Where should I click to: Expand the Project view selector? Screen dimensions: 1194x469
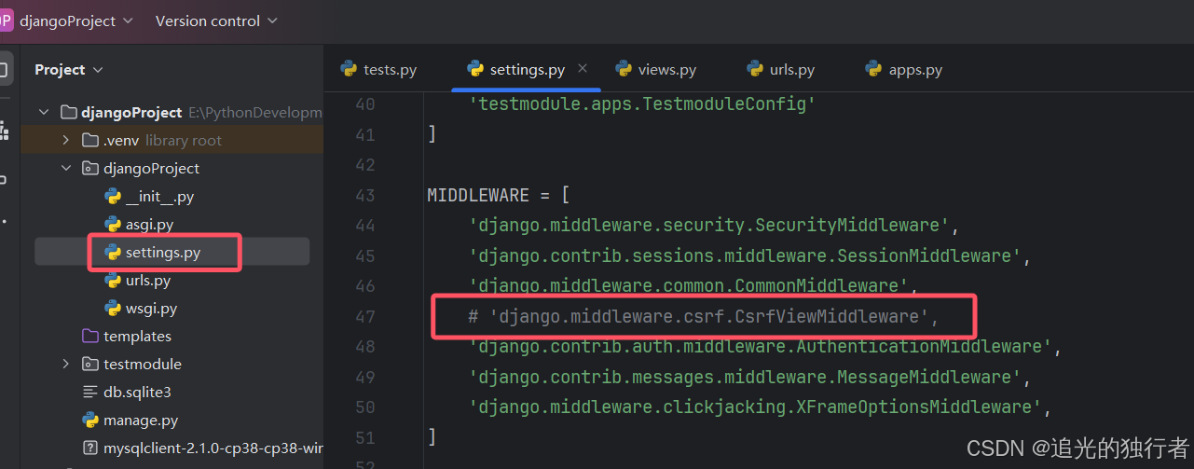pos(69,70)
